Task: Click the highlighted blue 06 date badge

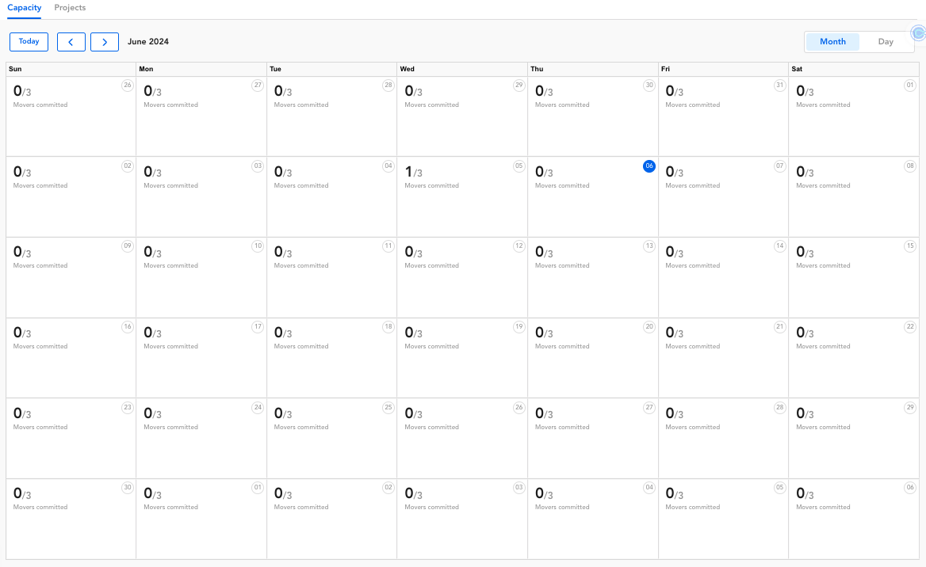Action: click(x=649, y=166)
